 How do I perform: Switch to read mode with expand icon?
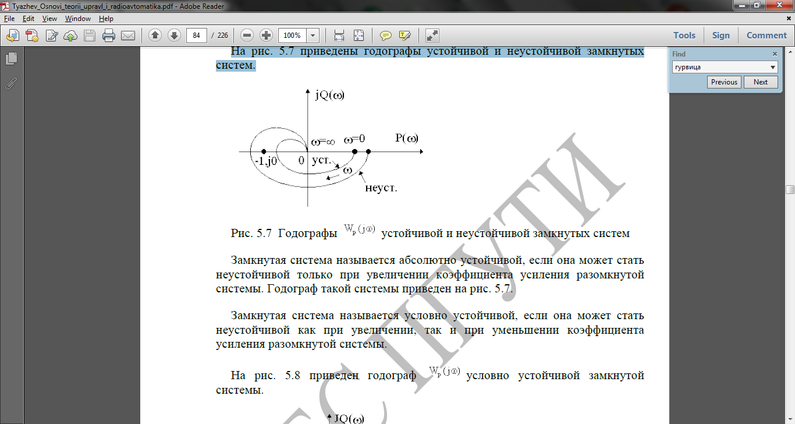click(x=432, y=36)
